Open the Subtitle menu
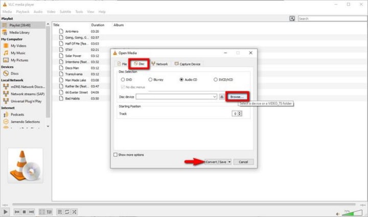Screen dimensions: 368x217 (x=65, y=11)
